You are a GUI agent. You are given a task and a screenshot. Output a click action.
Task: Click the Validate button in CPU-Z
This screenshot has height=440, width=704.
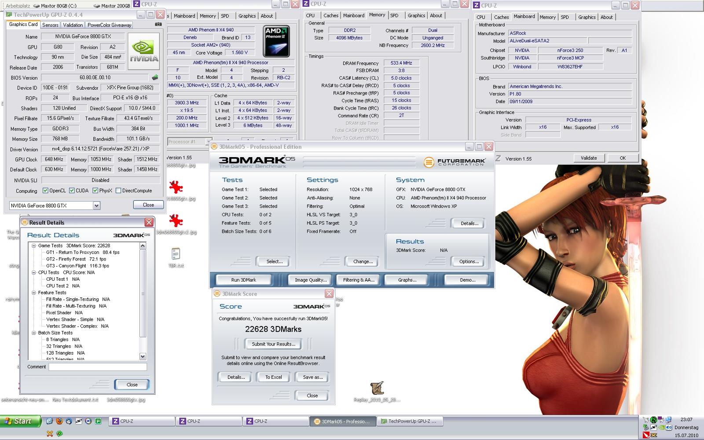pos(589,158)
